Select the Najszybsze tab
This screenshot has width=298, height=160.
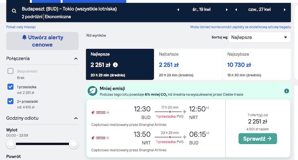coord(257,64)
